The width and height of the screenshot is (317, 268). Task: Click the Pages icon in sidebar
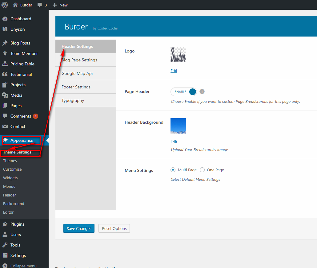click(x=5, y=106)
